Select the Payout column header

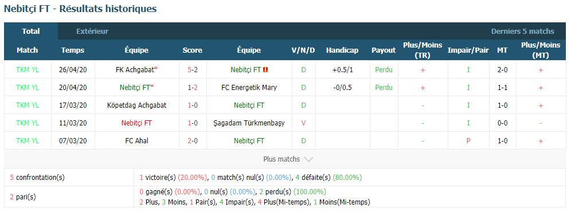[384, 50]
